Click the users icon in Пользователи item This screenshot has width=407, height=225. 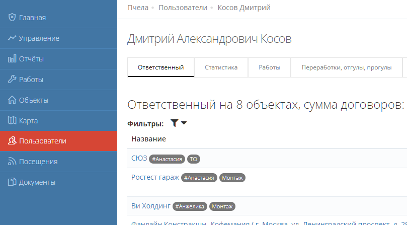pyautogui.click(x=12, y=141)
